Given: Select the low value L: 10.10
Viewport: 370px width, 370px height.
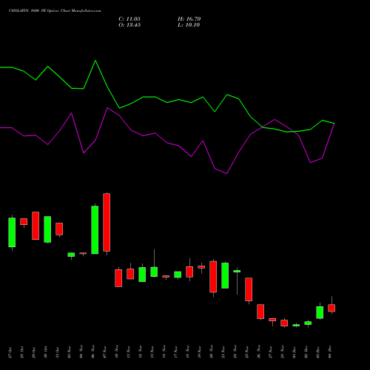Looking at the screenshot, I should (189, 25).
